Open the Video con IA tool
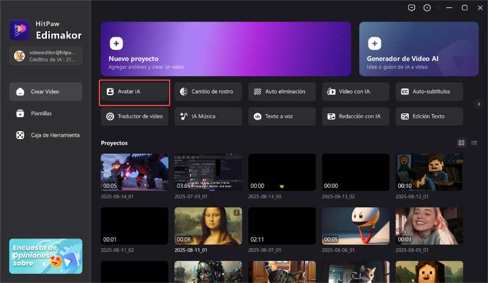 pyautogui.click(x=356, y=91)
